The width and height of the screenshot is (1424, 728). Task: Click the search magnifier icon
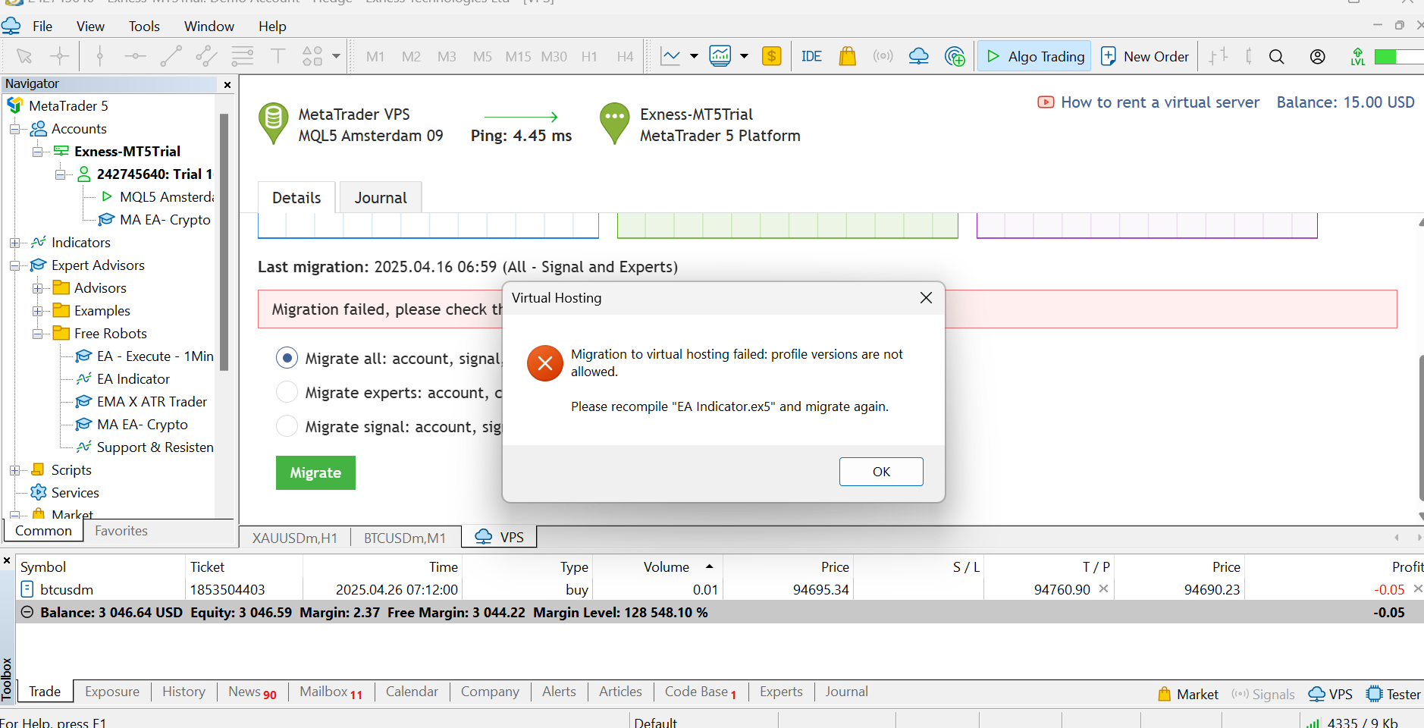[1276, 57]
